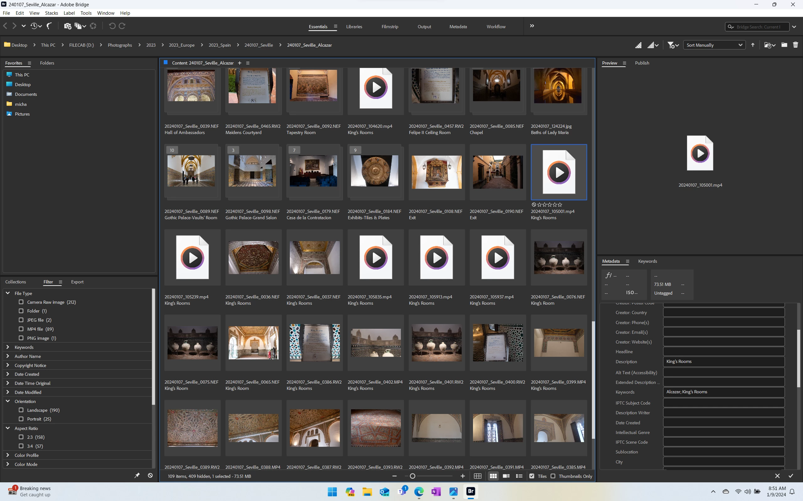Viewport: 803px width, 501px height.
Task: Click the trash Delete Item icon
Action: point(795,45)
